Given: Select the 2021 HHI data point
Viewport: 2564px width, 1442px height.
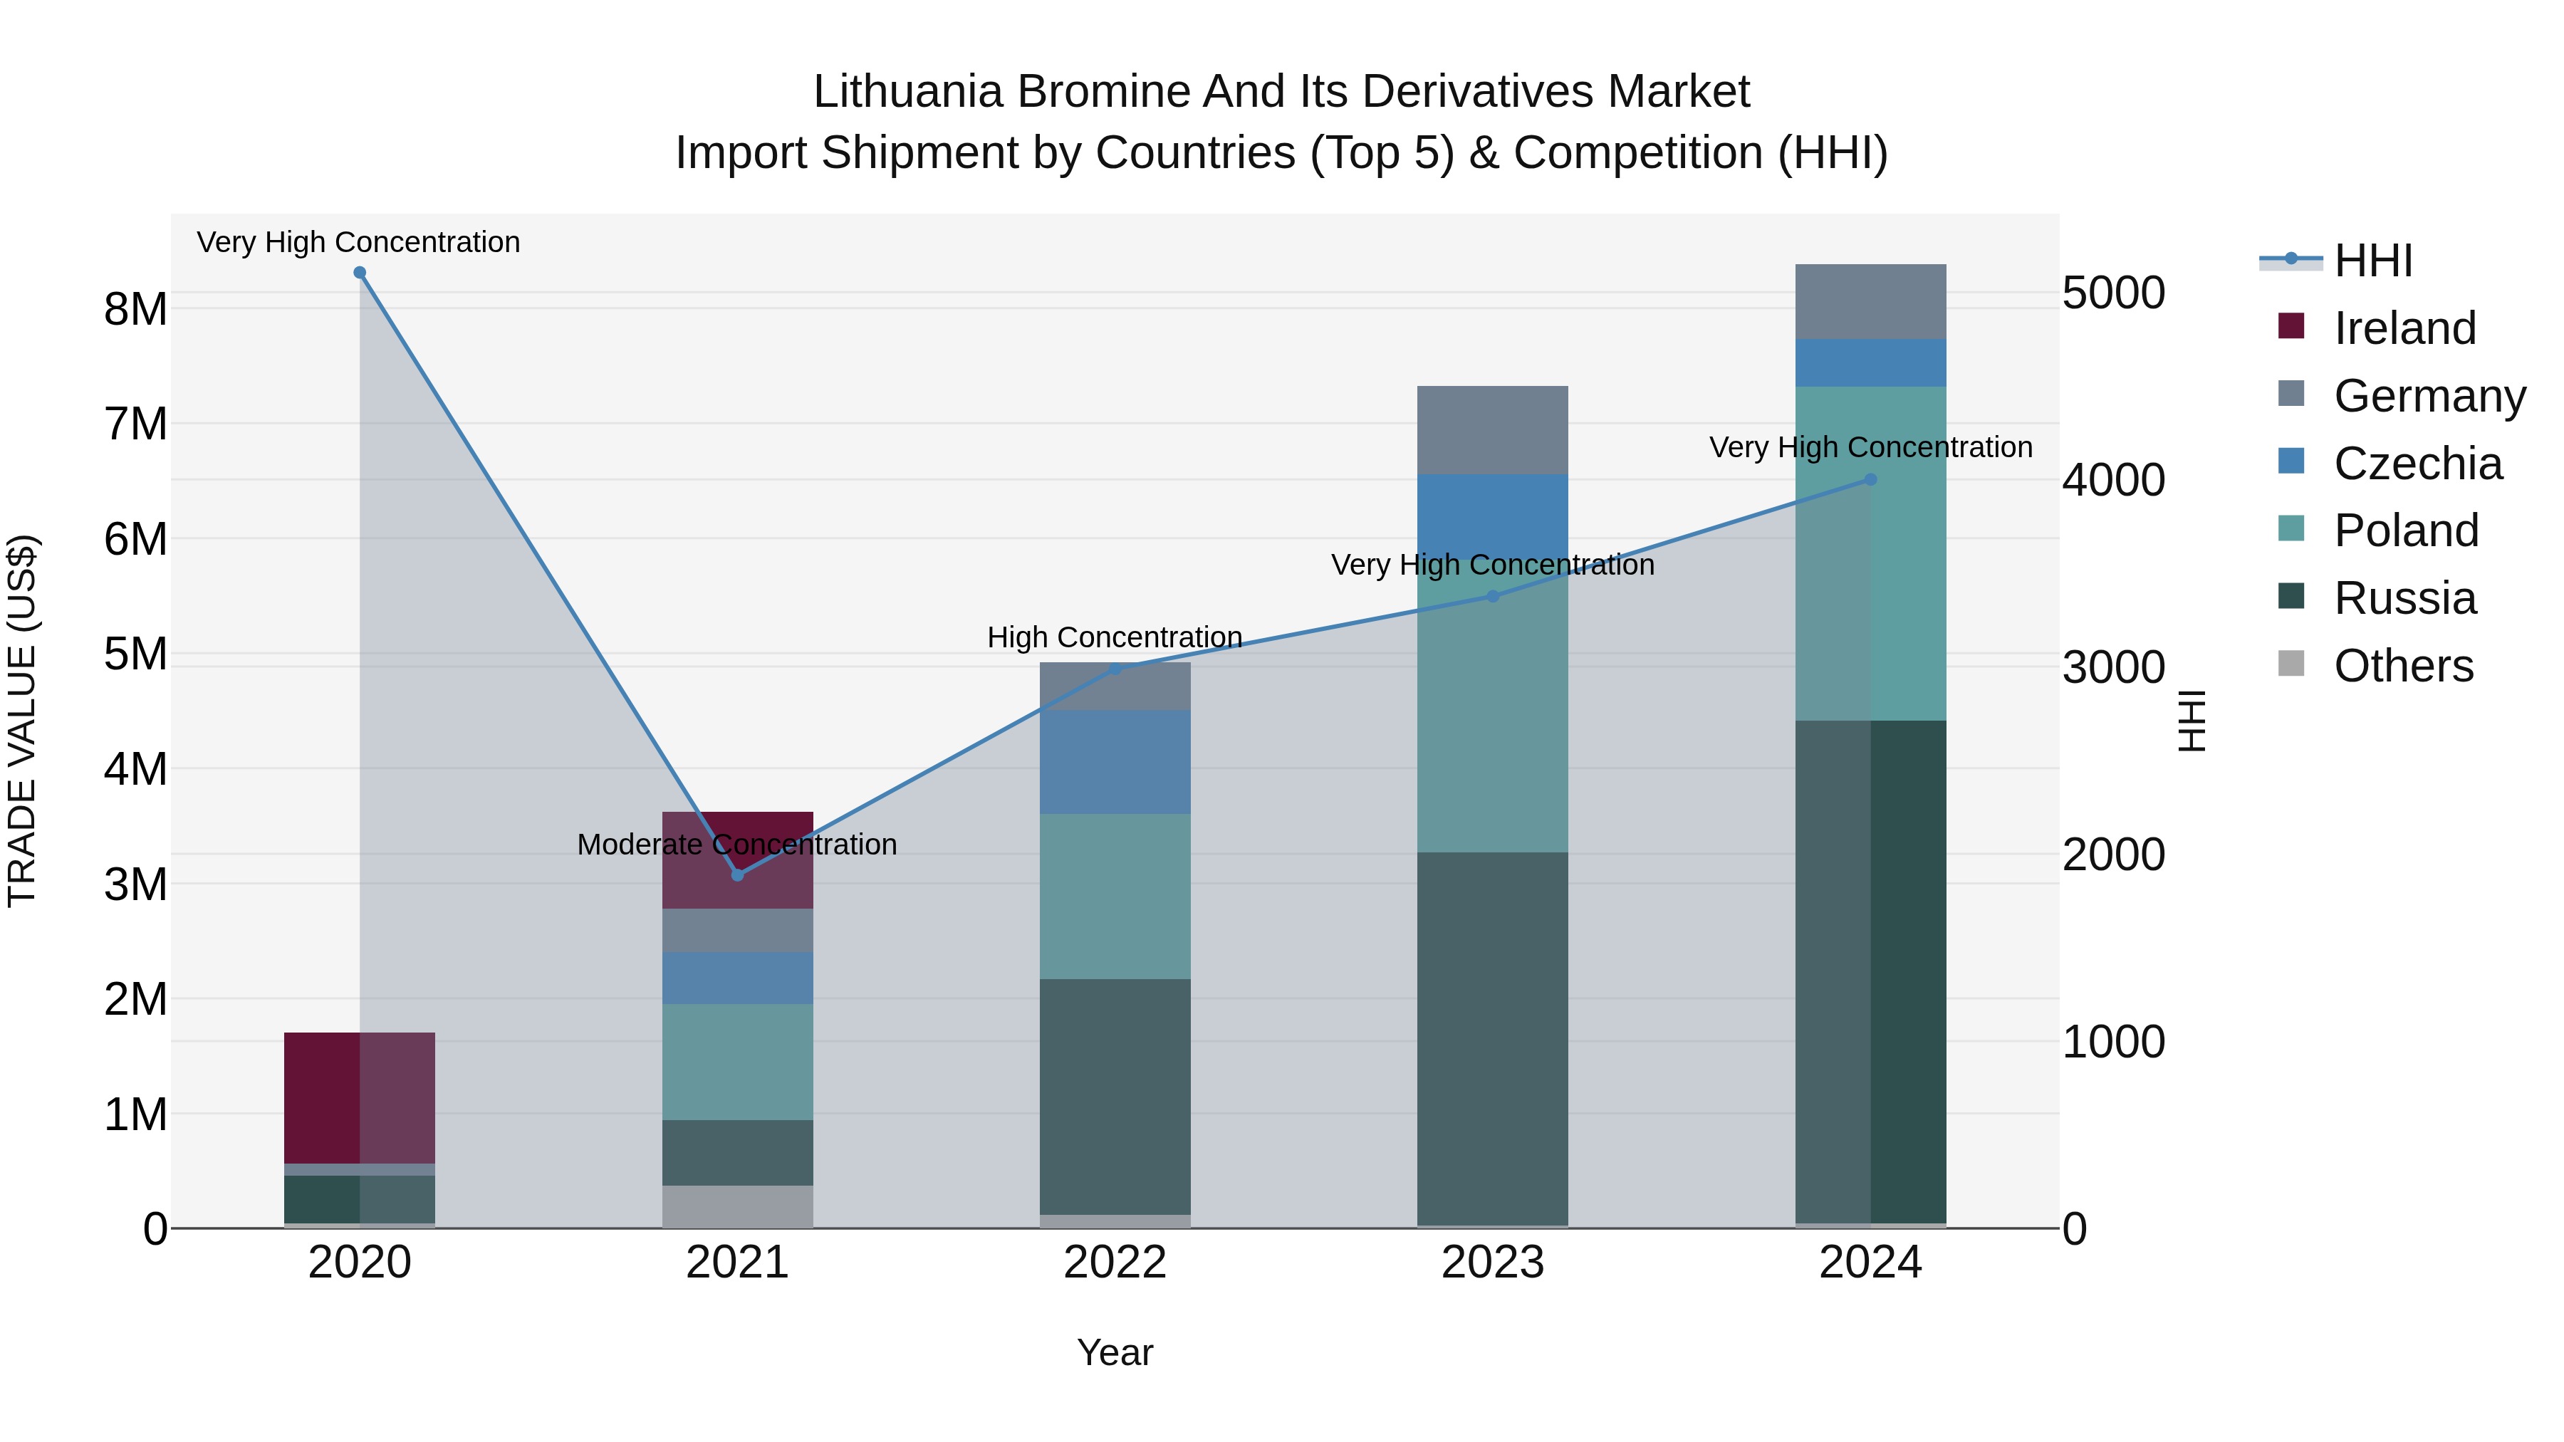Looking at the screenshot, I should point(738,874).
